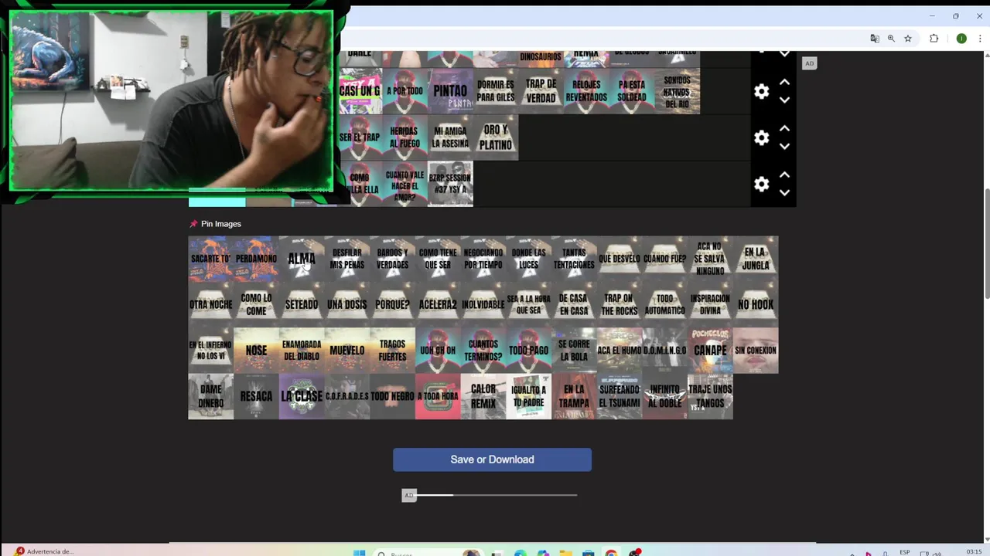Select the COMO LO COME image
This screenshot has width=990, height=556.
click(x=256, y=304)
